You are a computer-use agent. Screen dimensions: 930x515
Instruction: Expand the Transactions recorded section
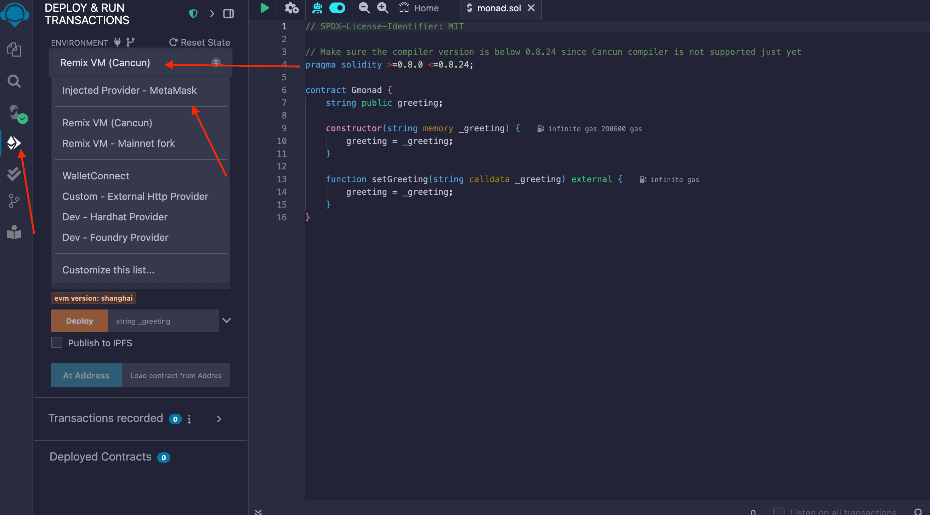tap(219, 419)
